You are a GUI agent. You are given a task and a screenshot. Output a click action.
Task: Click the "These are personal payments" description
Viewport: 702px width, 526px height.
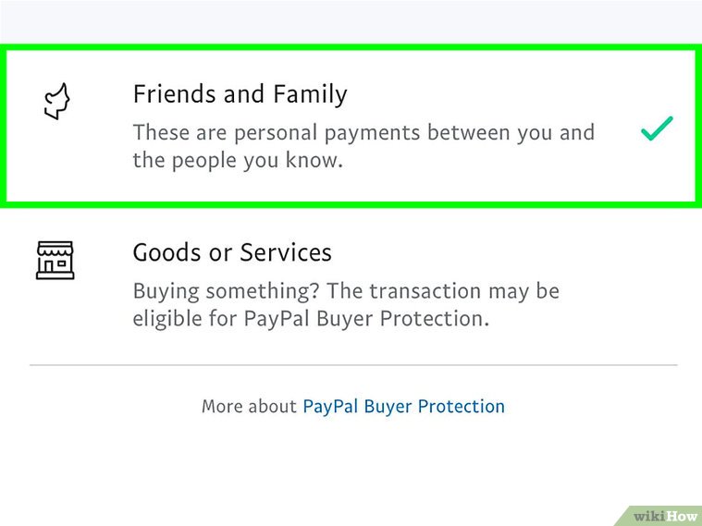coord(363,132)
